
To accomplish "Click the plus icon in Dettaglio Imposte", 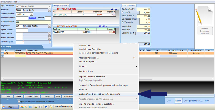I will 112,9.
